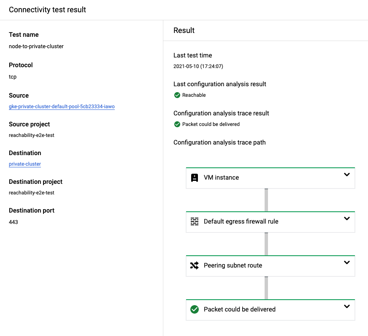368x336 pixels.
Task: Click the Reachable status check icon
Action: point(177,95)
